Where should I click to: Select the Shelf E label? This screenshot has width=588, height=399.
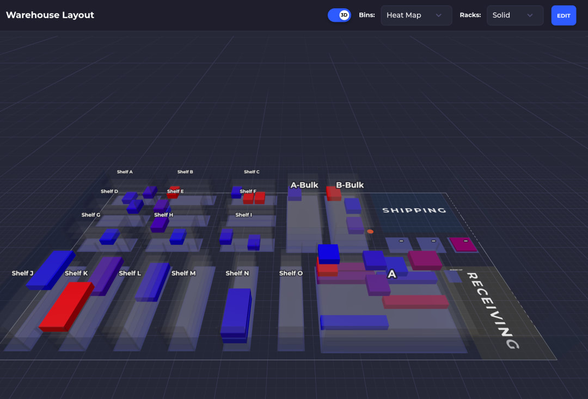175,191
